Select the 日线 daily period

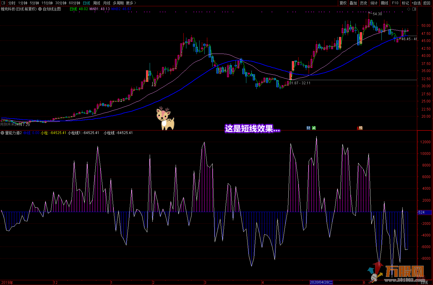coord(86,3)
